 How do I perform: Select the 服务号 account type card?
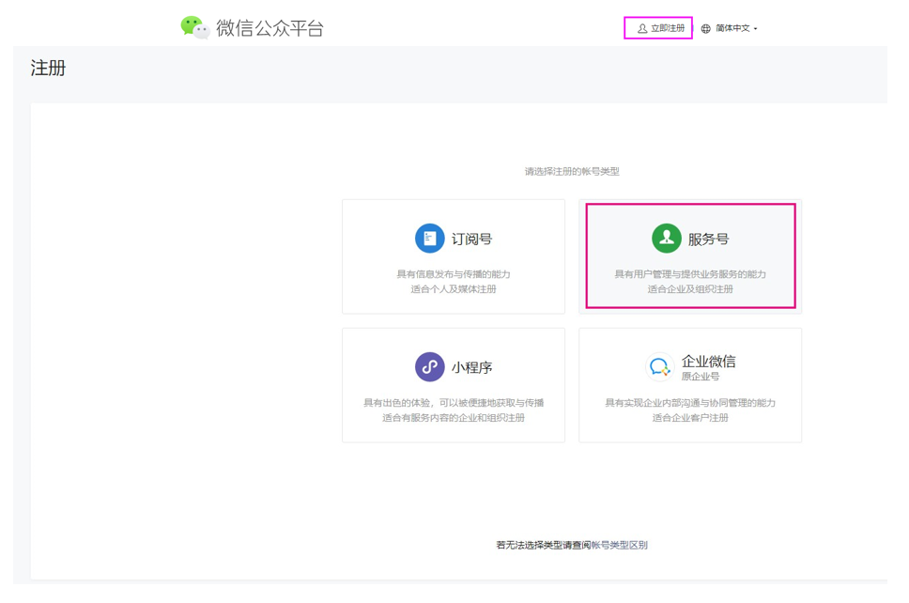[x=690, y=256]
